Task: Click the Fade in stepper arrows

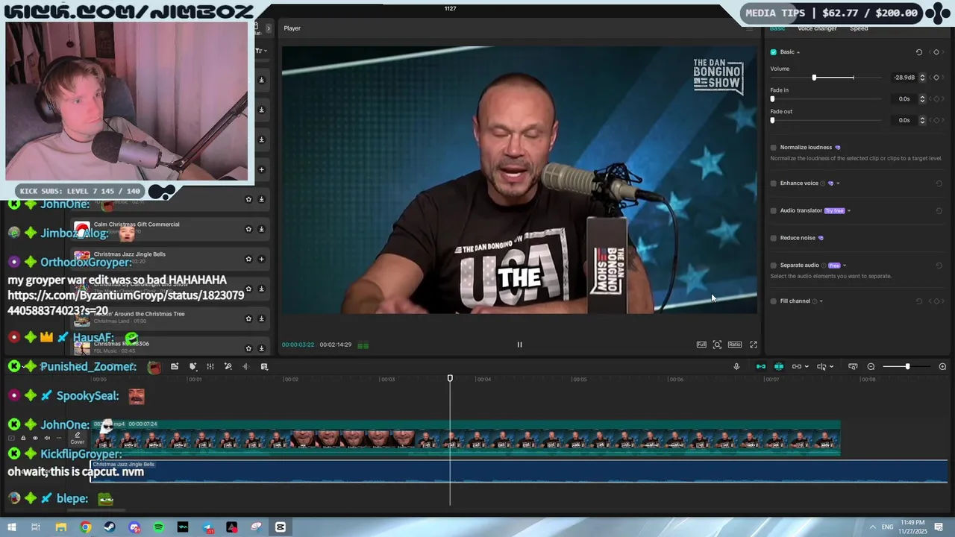Action: click(x=922, y=98)
